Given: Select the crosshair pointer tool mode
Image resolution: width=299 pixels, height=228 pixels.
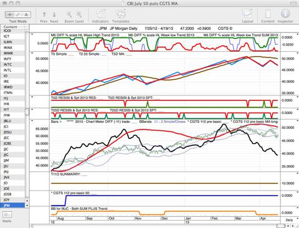Looking at the screenshot, I should tap(10, 14).
